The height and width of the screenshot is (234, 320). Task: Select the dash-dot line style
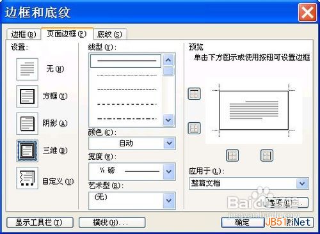click(127, 119)
